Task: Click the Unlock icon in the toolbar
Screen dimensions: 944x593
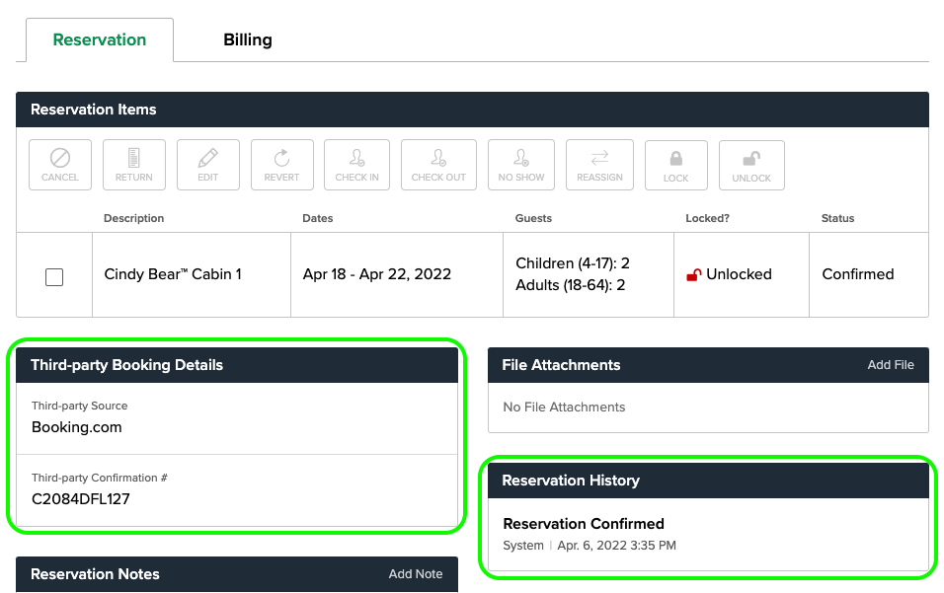Action: pyautogui.click(x=751, y=165)
